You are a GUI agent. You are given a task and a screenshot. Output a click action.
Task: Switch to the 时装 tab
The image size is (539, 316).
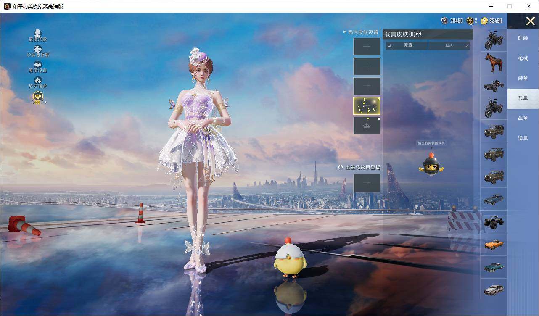click(x=523, y=38)
